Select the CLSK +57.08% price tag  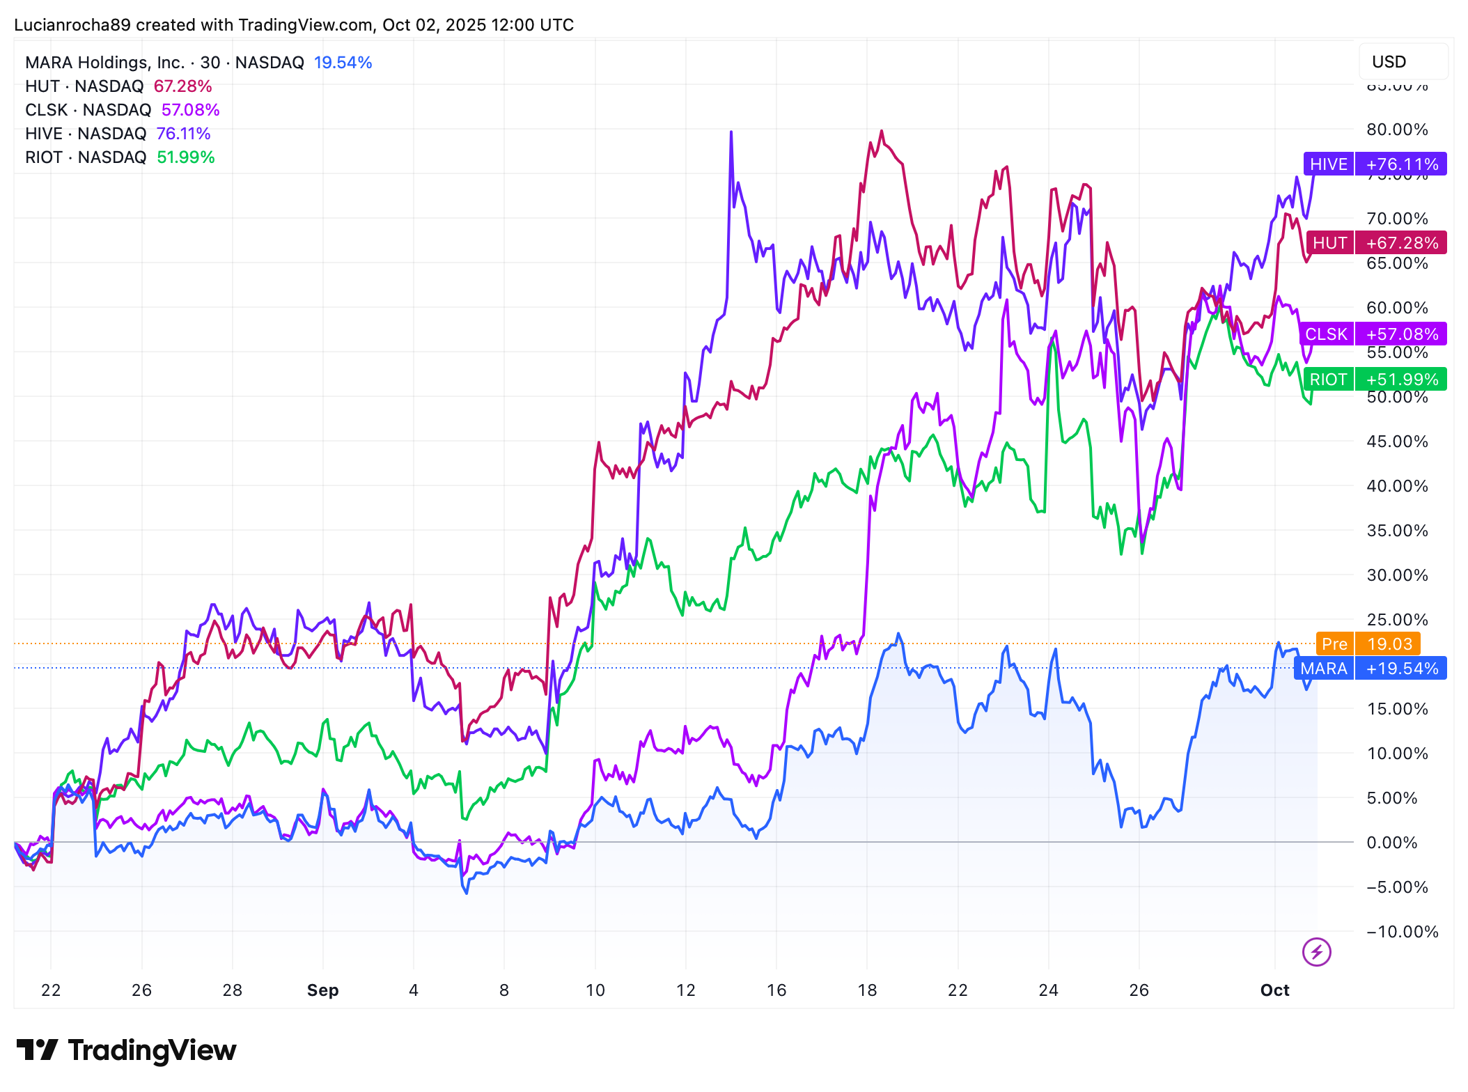[x=1373, y=334]
